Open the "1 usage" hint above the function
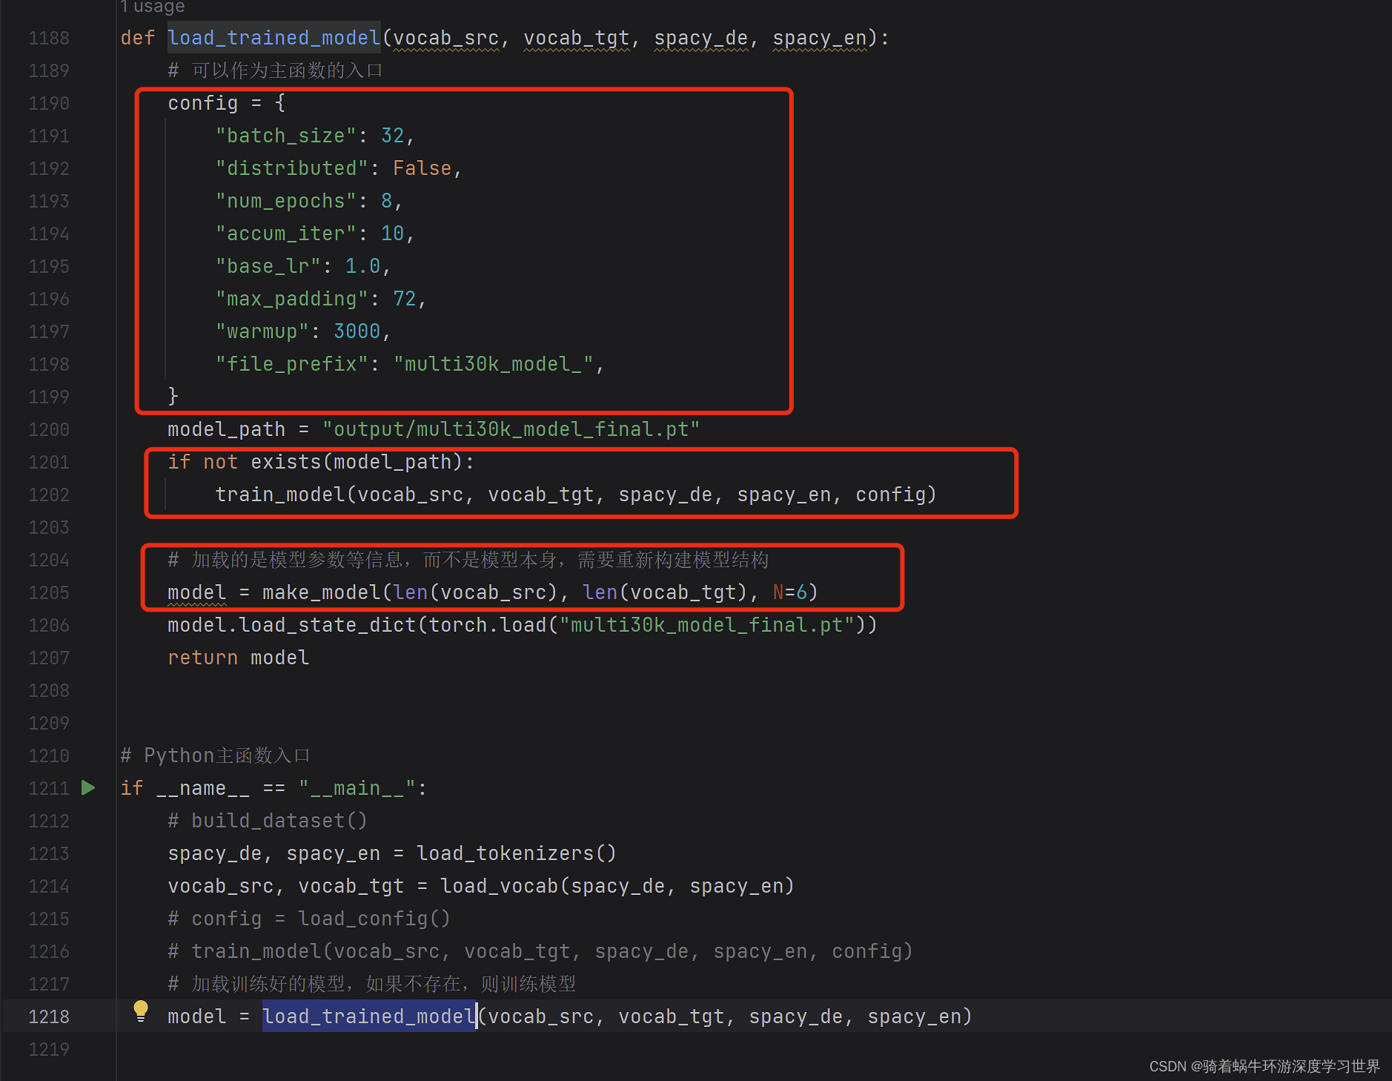 153,7
